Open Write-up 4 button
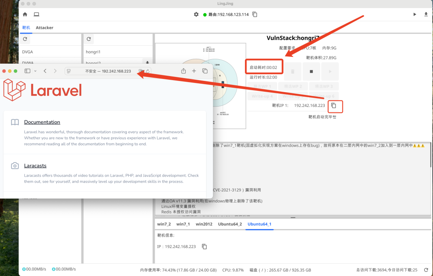433x276 pixels. coord(262,96)
